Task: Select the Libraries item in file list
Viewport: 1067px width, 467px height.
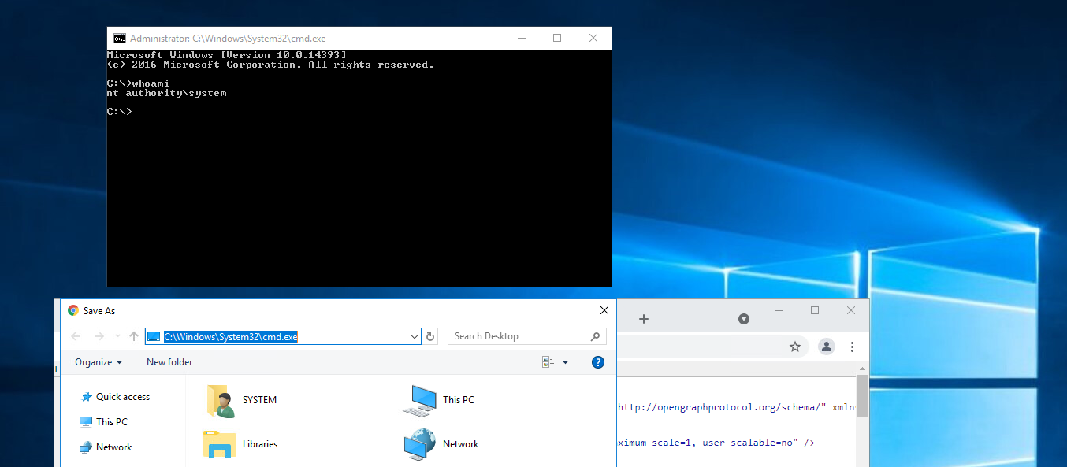Action: pos(240,444)
